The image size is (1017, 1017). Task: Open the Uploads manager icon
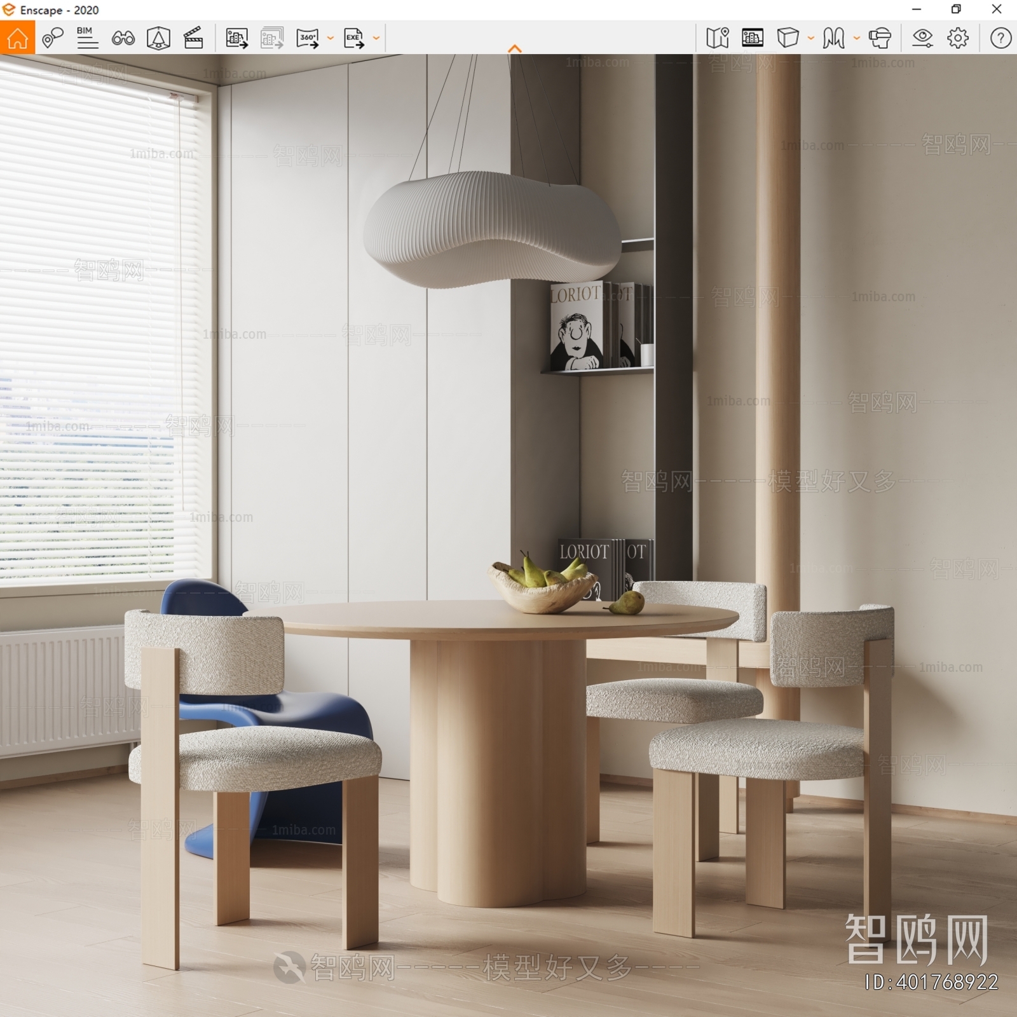pyautogui.click(x=753, y=38)
